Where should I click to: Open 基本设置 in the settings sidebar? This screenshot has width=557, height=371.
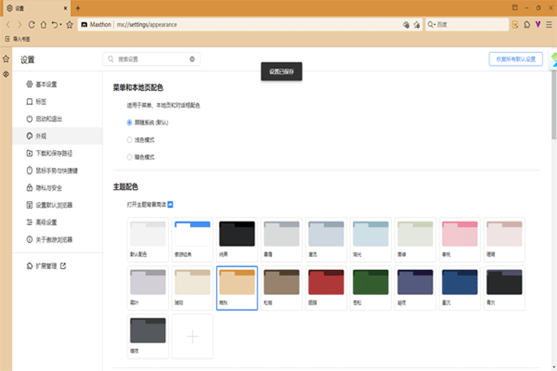coord(46,84)
